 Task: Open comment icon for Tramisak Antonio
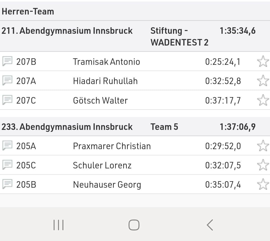(x=7, y=61)
